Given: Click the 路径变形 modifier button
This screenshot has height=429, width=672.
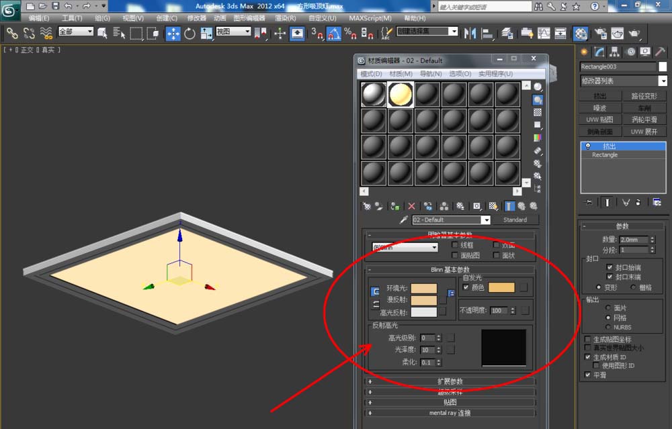Looking at the screenshot, I should [x=644, y=96].
